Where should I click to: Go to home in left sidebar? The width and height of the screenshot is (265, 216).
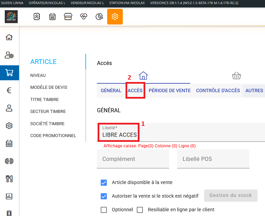click(9, 37)
